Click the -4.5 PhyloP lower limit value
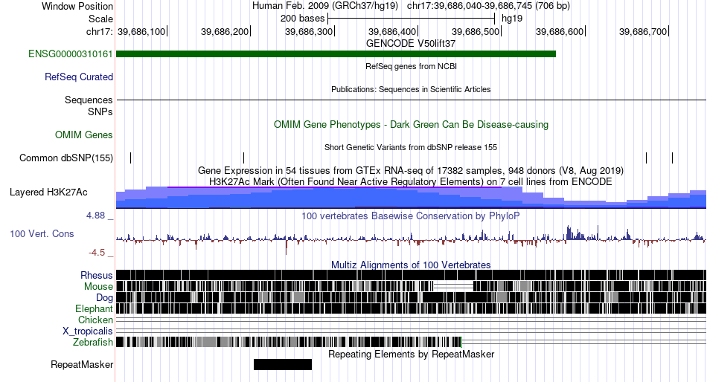 97,253
